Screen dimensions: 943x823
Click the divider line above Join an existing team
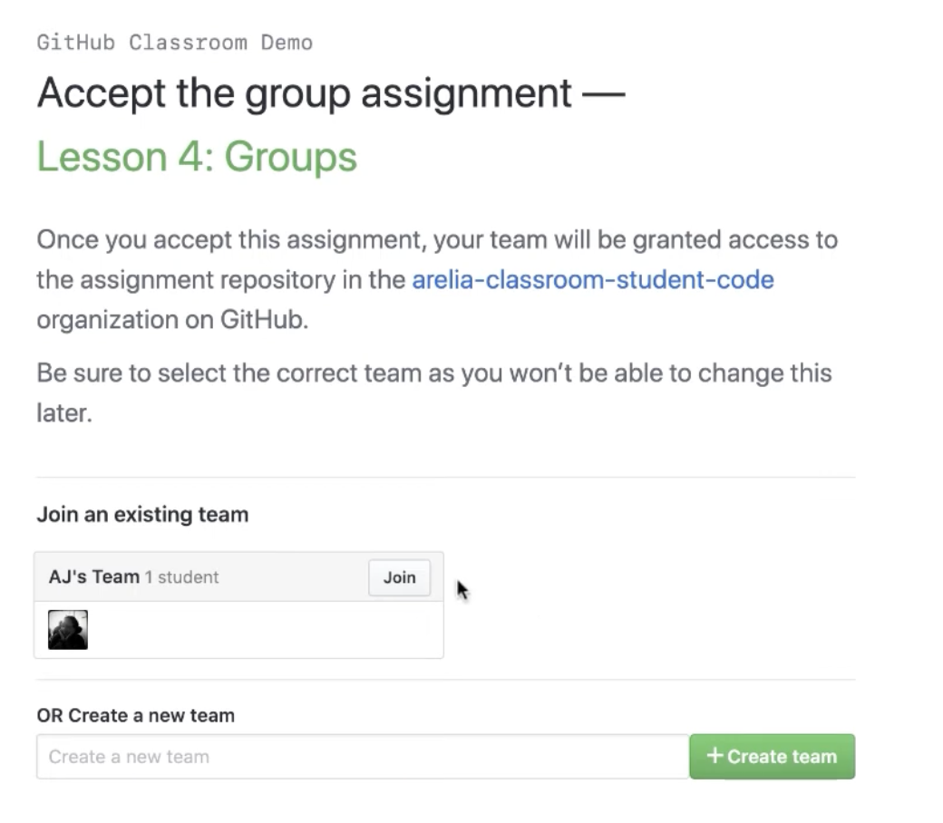tap(445, 478)
